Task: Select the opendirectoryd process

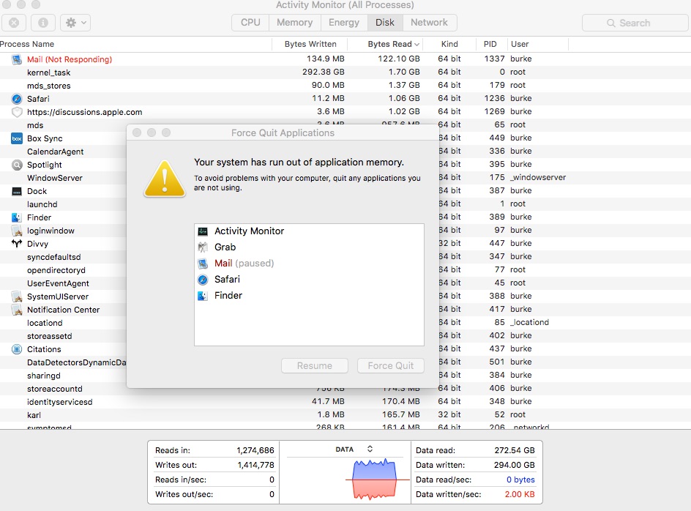Action: 56,270
